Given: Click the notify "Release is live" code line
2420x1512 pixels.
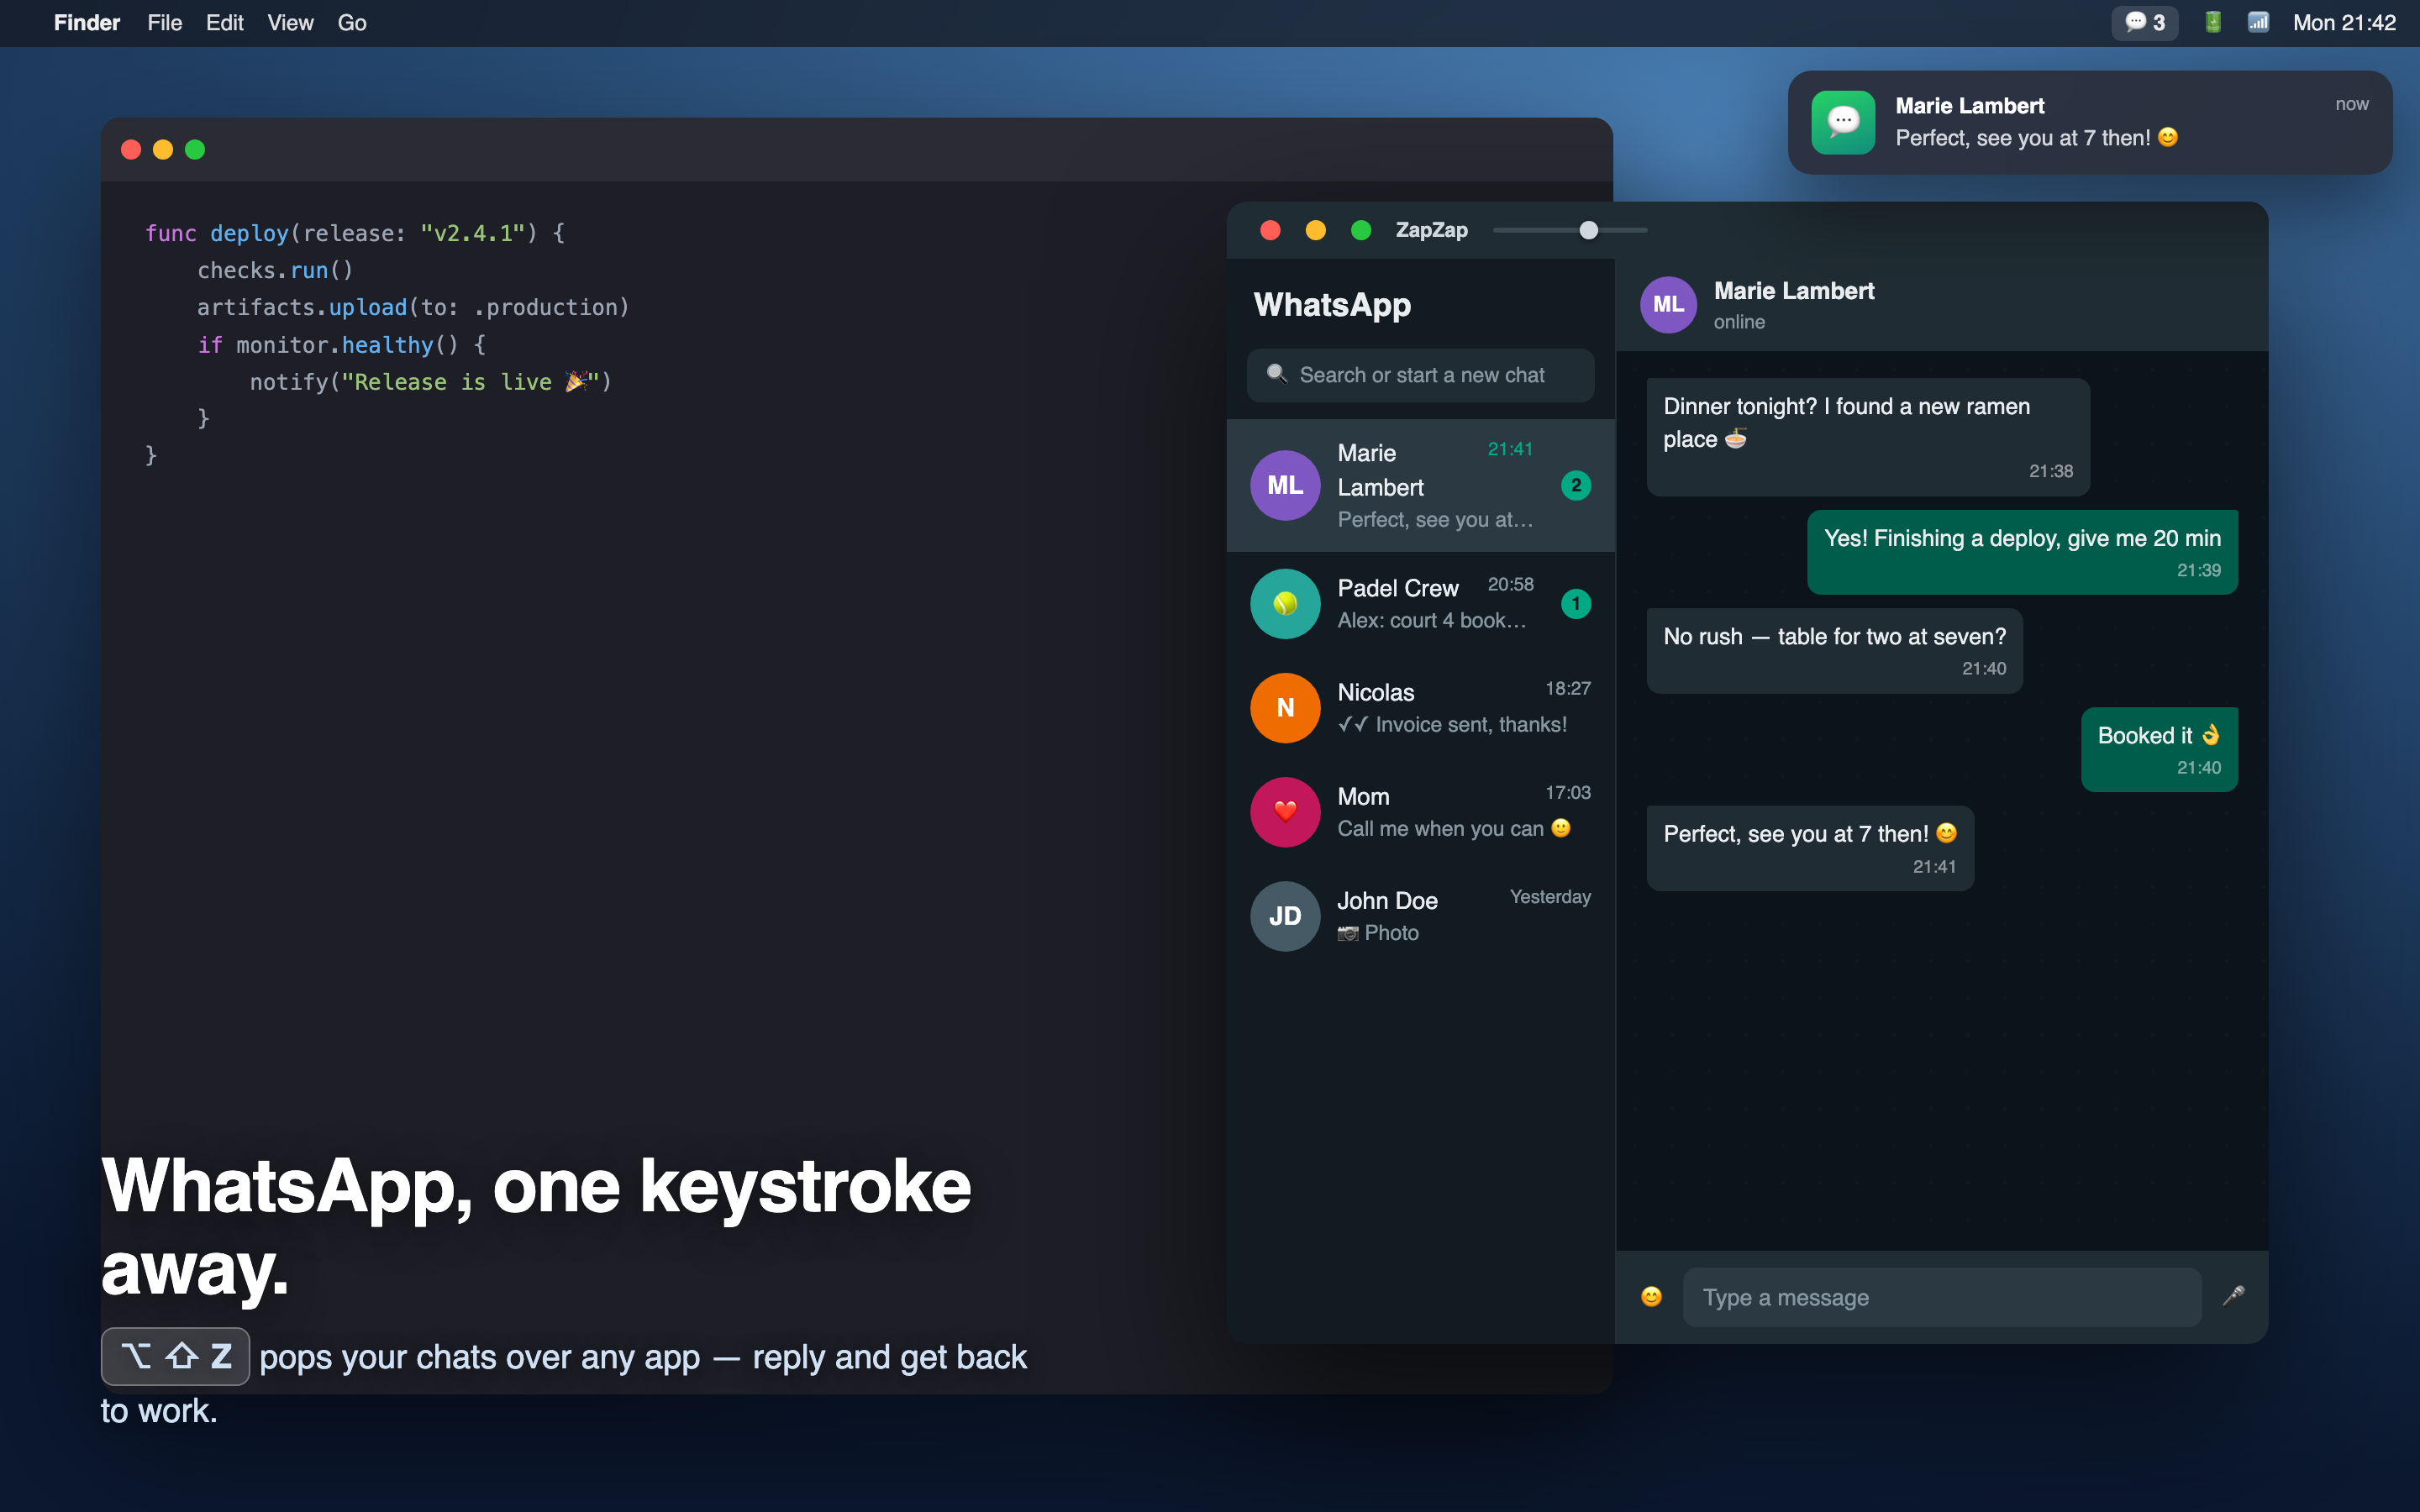Looking at the screenshot, I should pyautogui.click(x=430, y=382).
